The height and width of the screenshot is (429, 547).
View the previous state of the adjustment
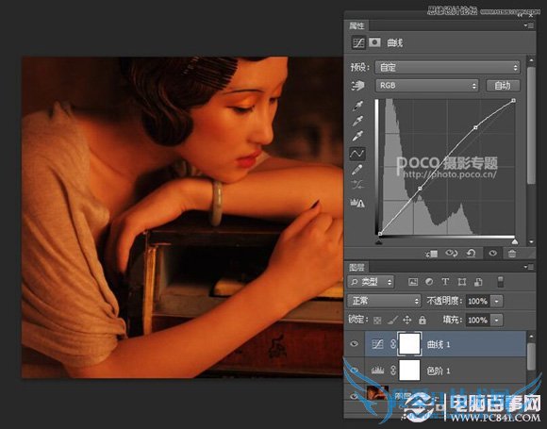[x=452, y=254]
